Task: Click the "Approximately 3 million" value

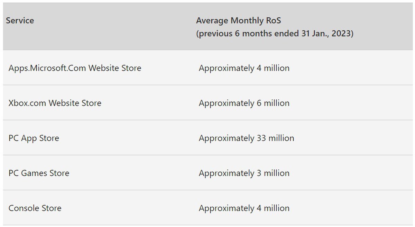Action: [244, 173]
